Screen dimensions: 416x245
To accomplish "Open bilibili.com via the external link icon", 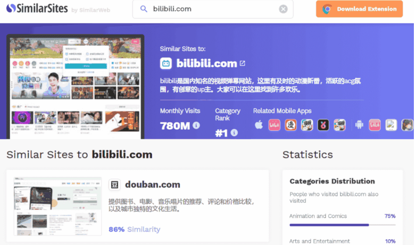I will click(x=243, y=63).
